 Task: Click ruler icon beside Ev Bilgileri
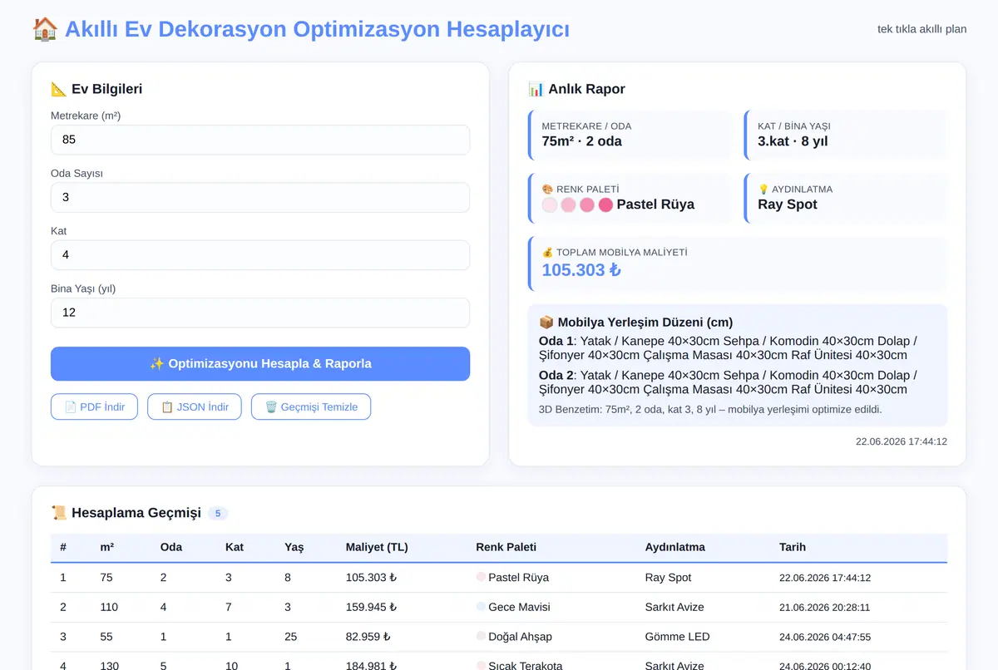58,89
